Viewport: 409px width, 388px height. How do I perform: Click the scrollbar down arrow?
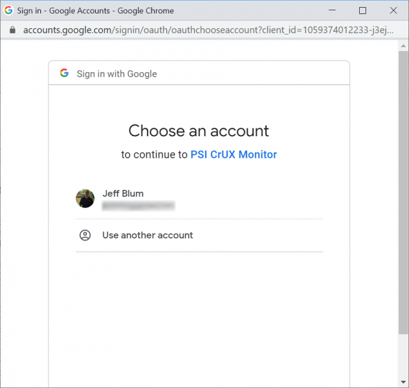point(403,382)
